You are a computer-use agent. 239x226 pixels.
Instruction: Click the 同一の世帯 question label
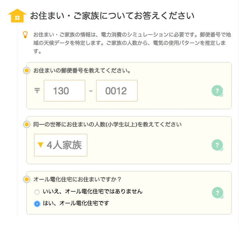click(x=108, y=124)
